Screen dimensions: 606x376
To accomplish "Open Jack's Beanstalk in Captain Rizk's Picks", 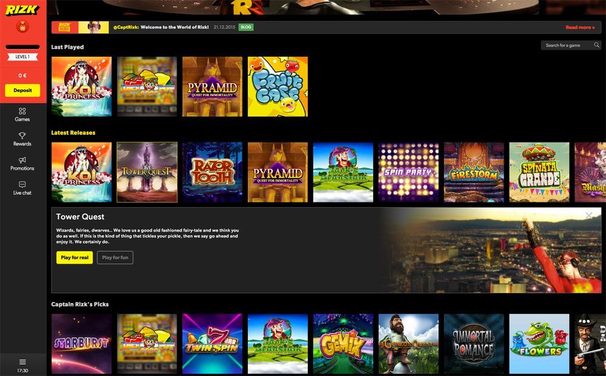I will (x=278, y=343).
